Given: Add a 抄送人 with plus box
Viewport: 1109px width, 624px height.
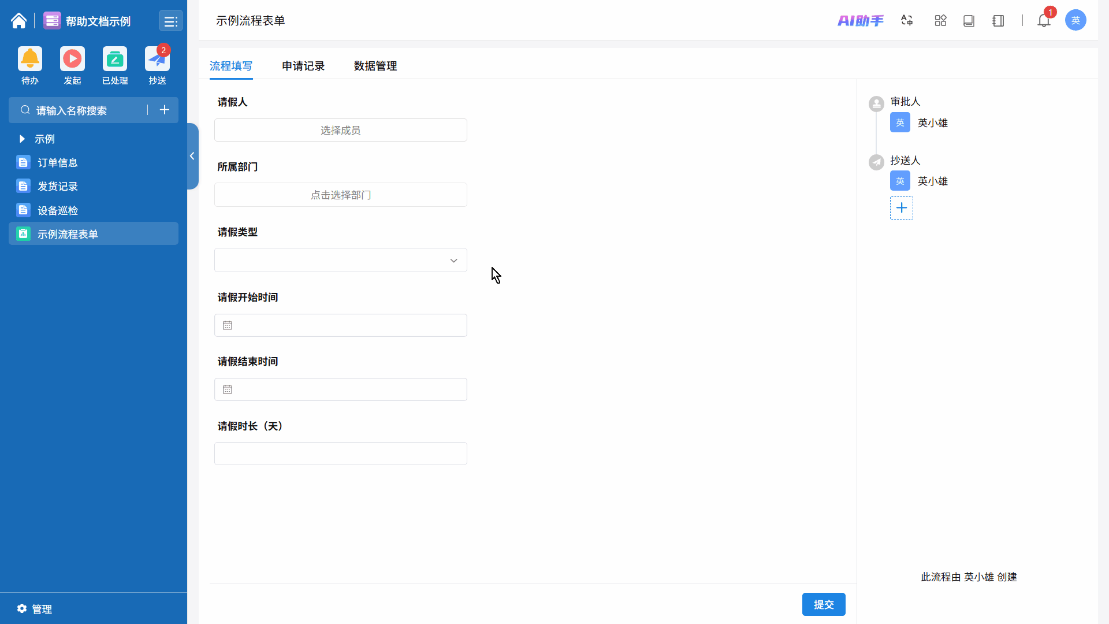Looking at the screenshot, I should 901,208.
